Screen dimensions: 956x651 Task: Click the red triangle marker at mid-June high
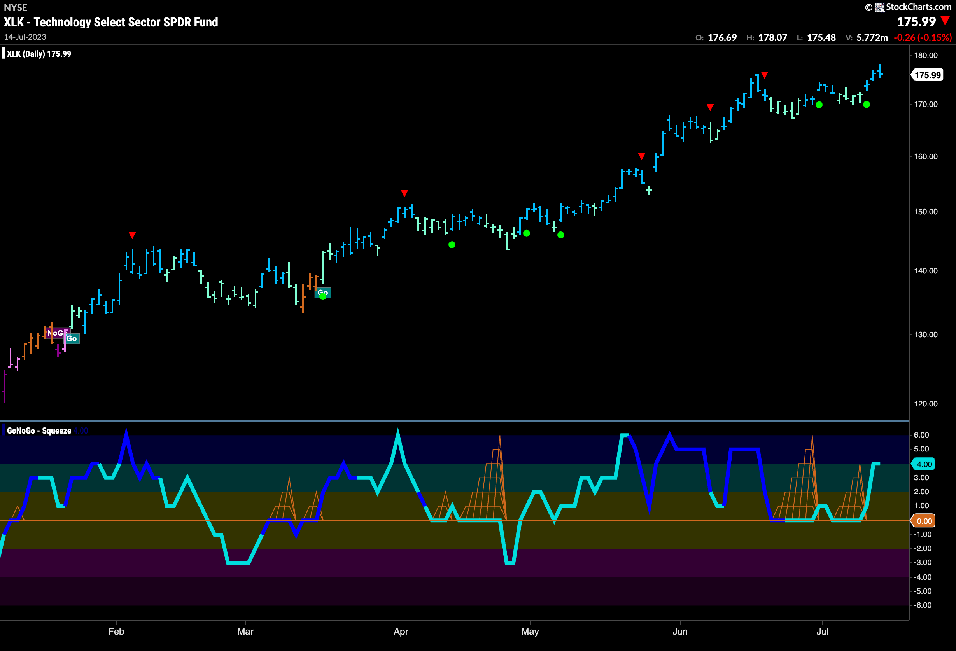click(764, 75)
